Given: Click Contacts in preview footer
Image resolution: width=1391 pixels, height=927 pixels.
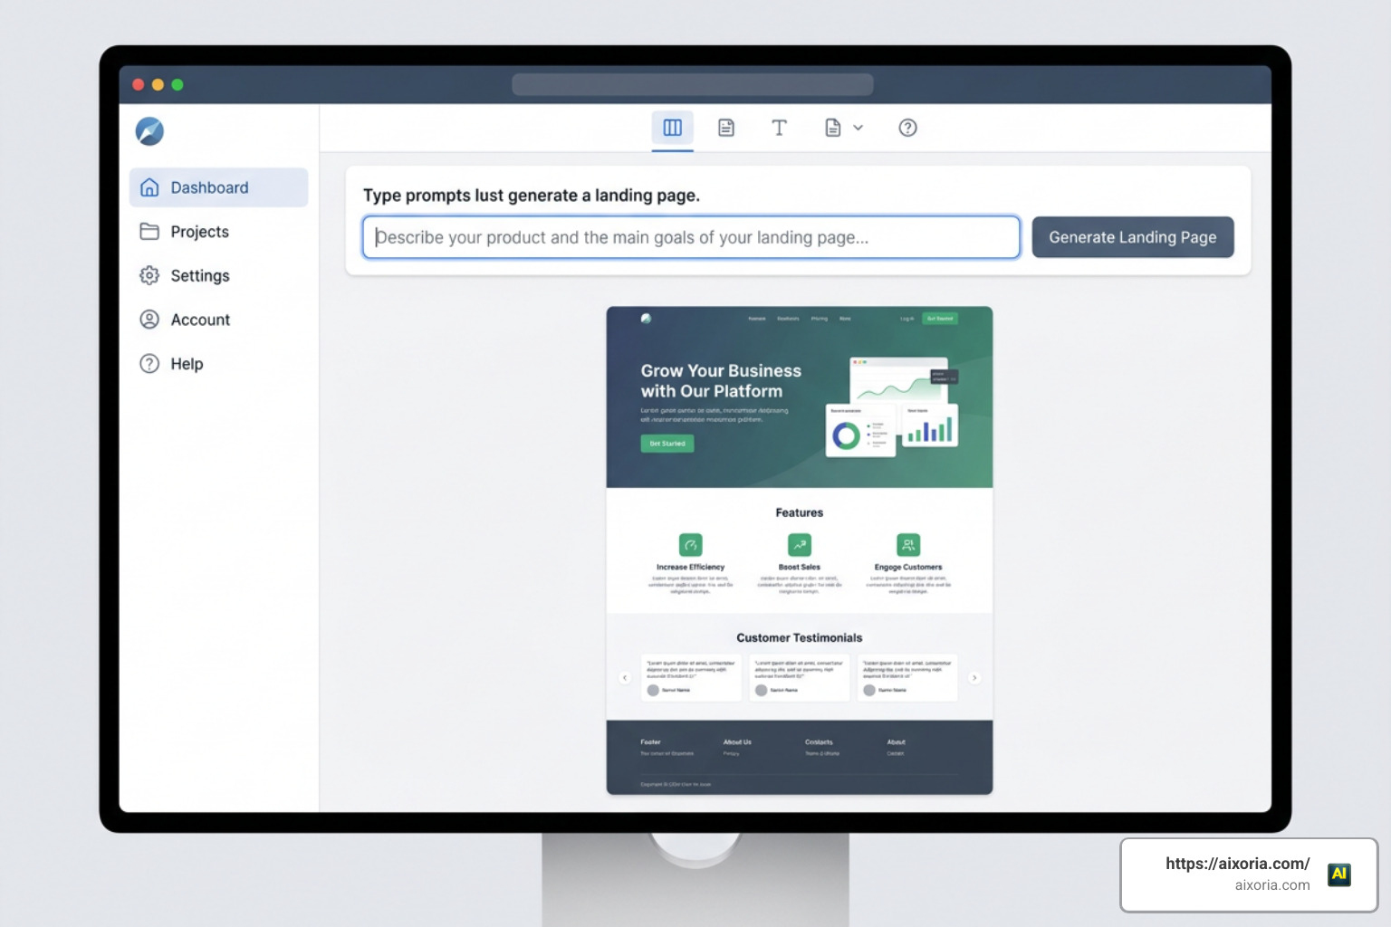Looking at the screenshot, I should [819, 742].
